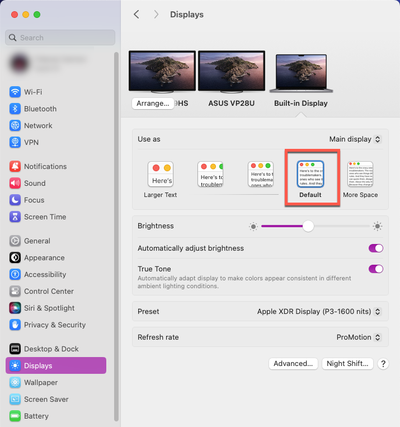Click the Preset label
Image resolution: width=400 pixels, height=427 pixels.
[x=148, y=312]
